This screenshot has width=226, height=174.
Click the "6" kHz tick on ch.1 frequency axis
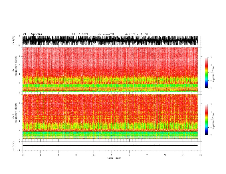click(x=20, y=65)
